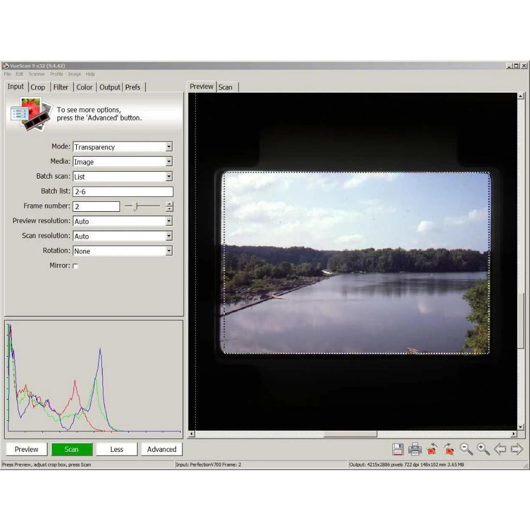
Task: Click the next frame right arrow icon
Action: [x=517, y=449]
